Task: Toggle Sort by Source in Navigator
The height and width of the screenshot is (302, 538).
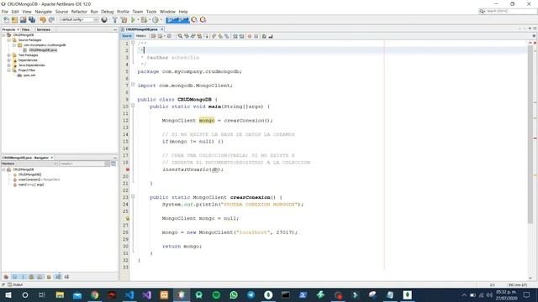Action: 66,277
